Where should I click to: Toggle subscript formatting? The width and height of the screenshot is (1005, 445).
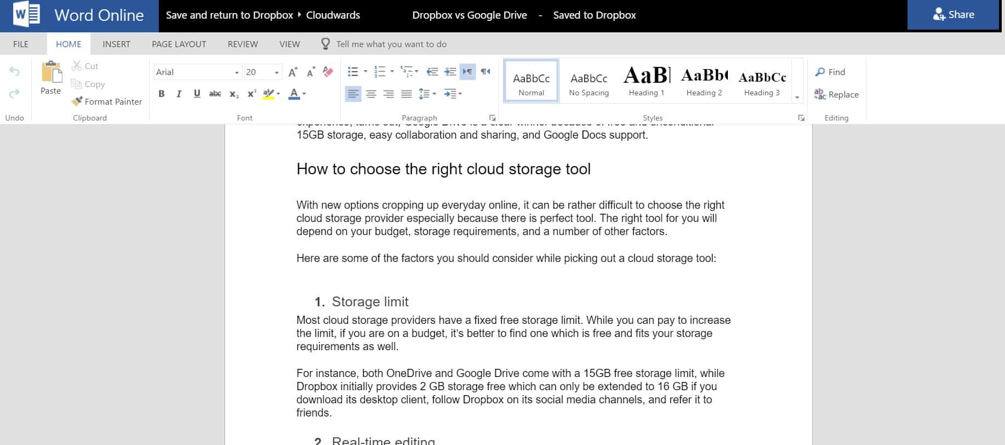coord(234,94)
